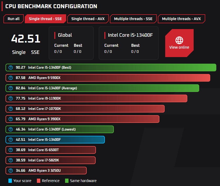Screen dimensions: 220x186
Task: Click Global Current 0 / 0 value
Action: click(58, 52)
